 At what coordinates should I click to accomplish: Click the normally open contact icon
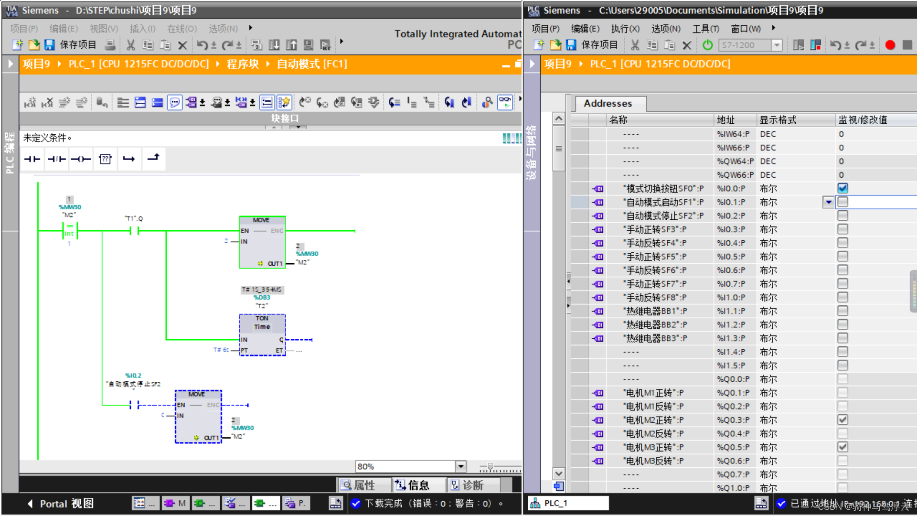(32, 159)
